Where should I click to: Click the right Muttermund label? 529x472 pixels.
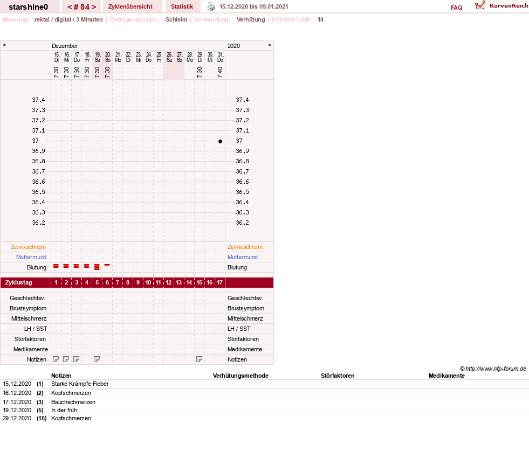click(243, 257)
